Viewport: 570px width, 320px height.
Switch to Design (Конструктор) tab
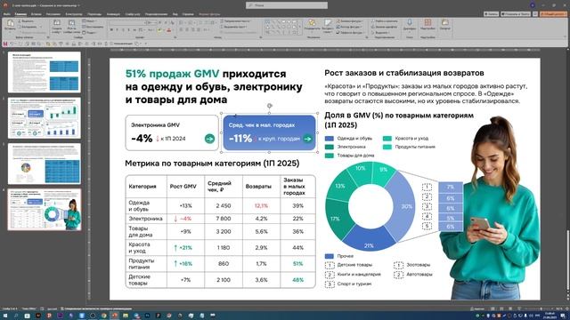coord(74,14)
